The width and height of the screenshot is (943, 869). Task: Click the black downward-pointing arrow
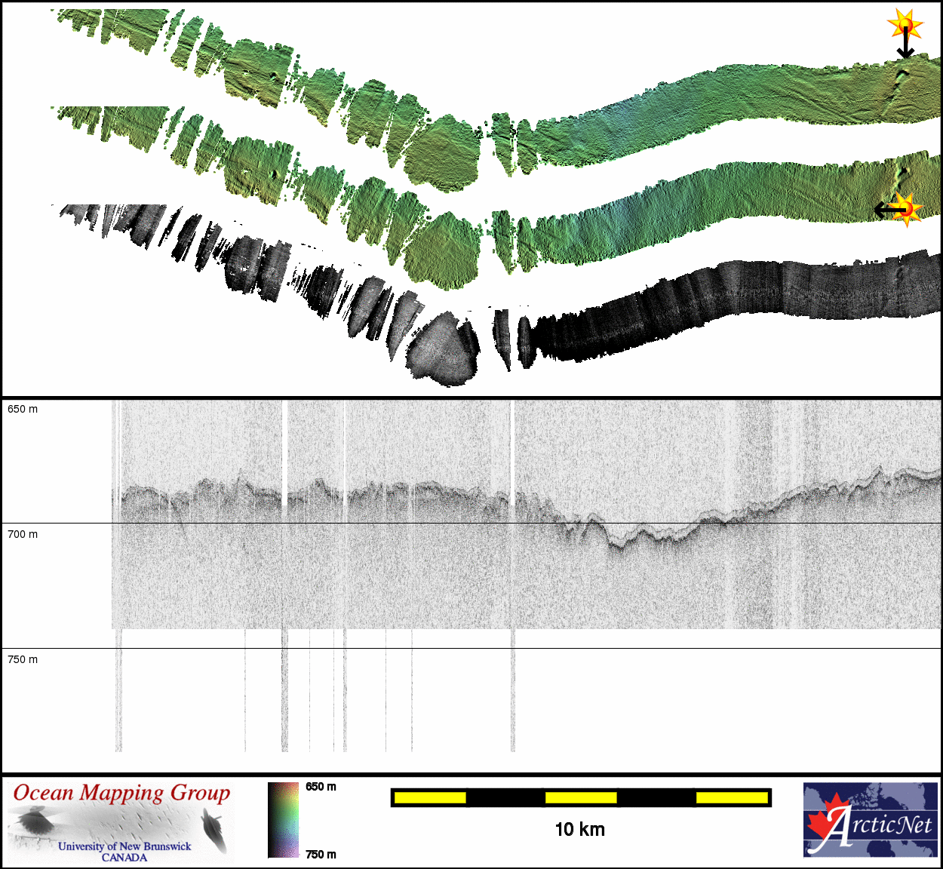905,45
